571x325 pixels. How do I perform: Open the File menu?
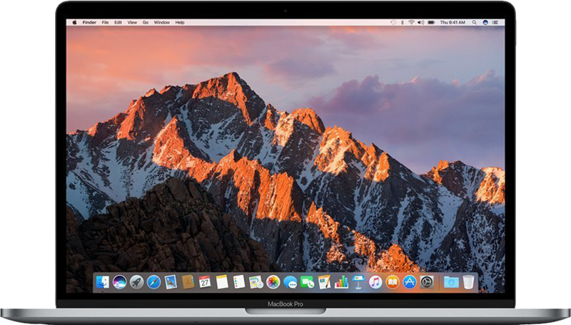[105, 22]
